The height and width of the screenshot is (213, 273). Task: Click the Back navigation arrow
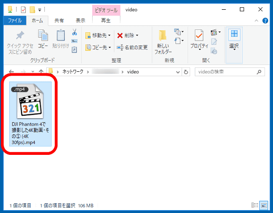click(12, 72)
